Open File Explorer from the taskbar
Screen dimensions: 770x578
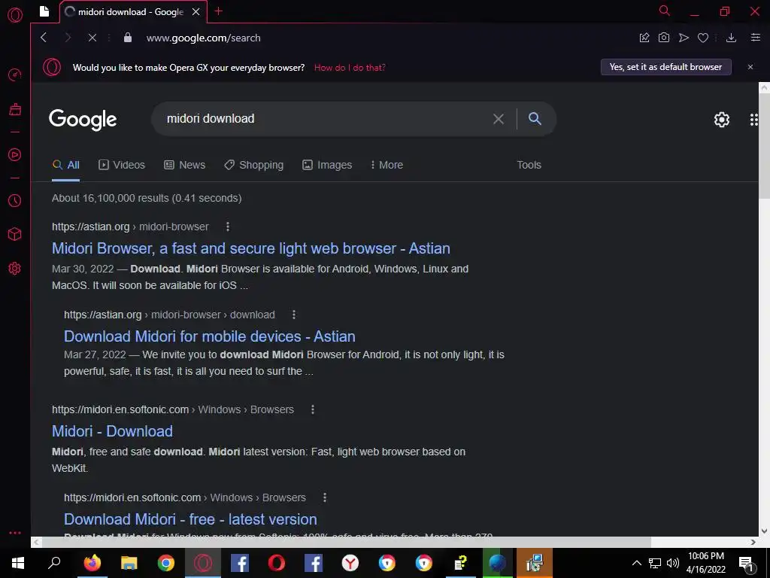click(x=129, y=563)
